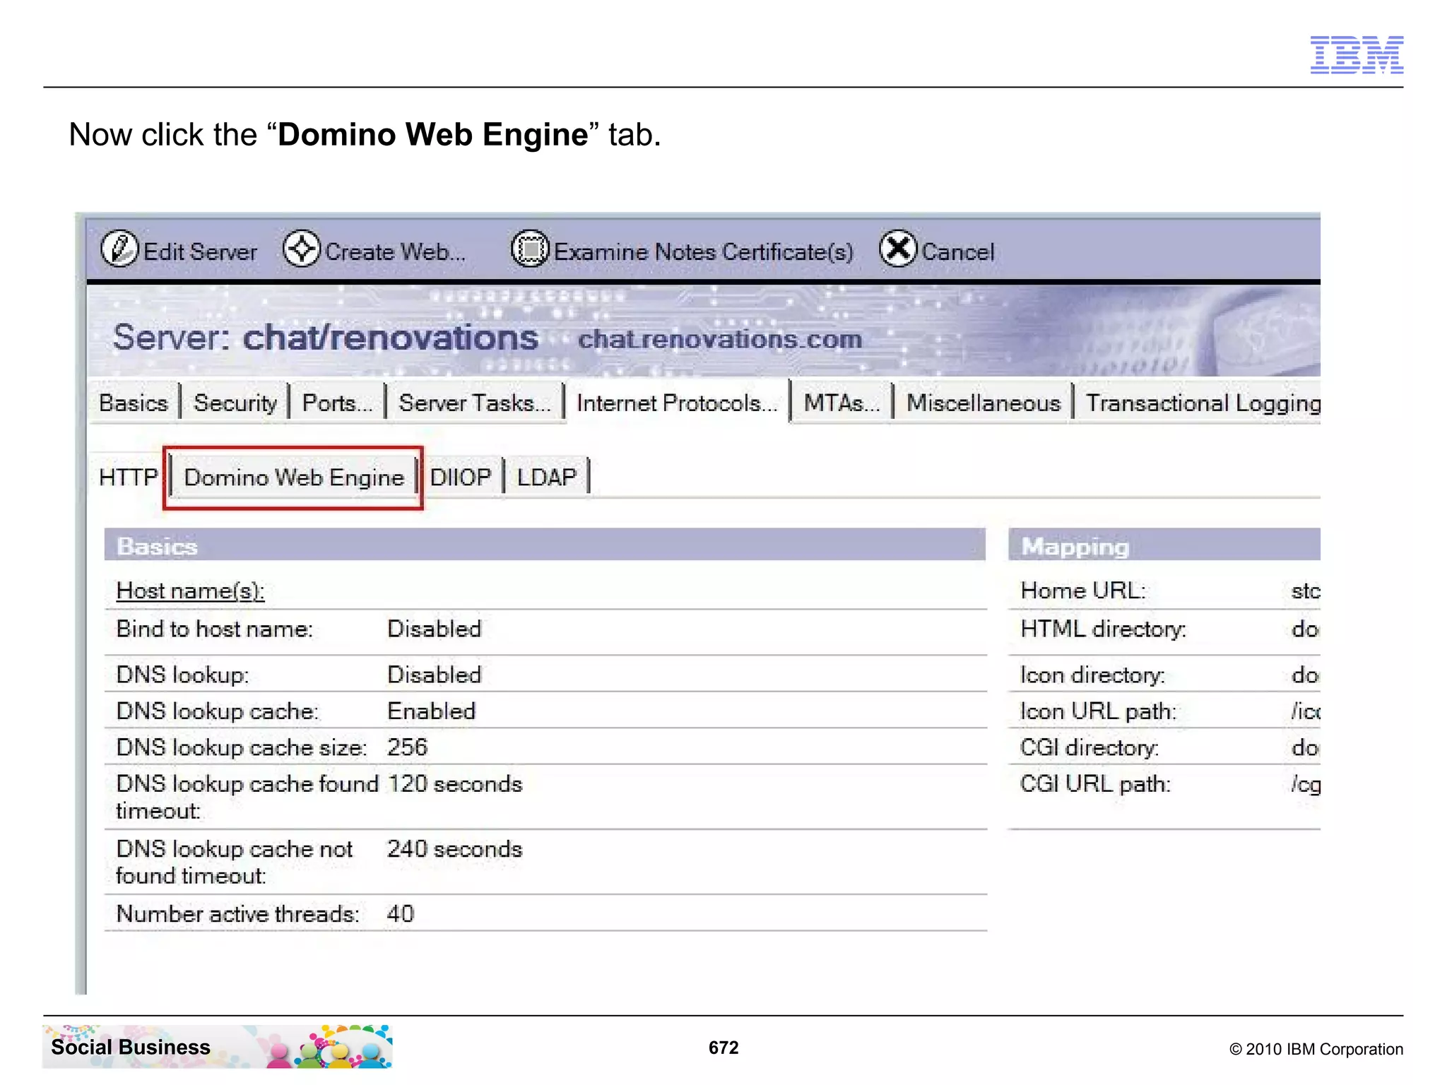Viewport: 1447px width, 1085px height.
Task: Click the Basics section header
Action: point(545,545)
